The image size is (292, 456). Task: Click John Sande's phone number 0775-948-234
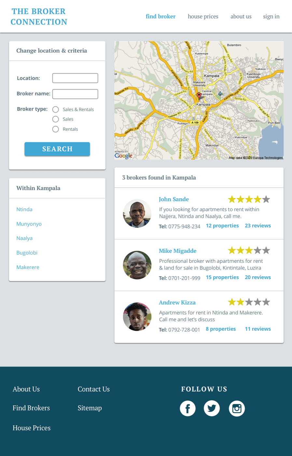point(184,226)
